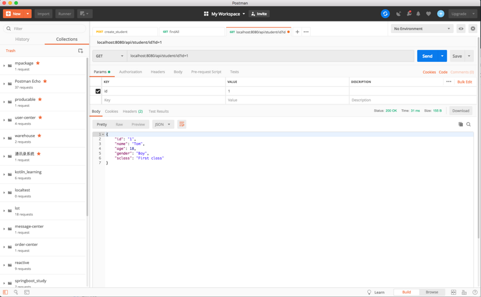This screenshot has width=481, height=297.
Task: Open the settings wrench icon in header
Action: [409, 13]
